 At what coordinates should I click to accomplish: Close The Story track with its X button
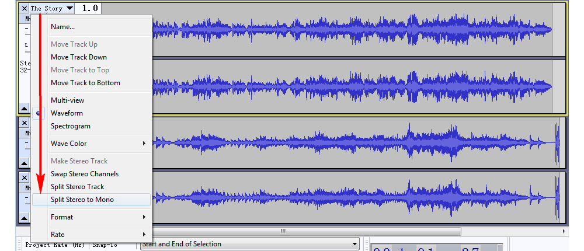pyautogui.click(x=24, y=8)
